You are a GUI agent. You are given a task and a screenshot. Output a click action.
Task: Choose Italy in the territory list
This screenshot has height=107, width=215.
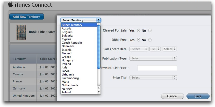pos(79,68)
